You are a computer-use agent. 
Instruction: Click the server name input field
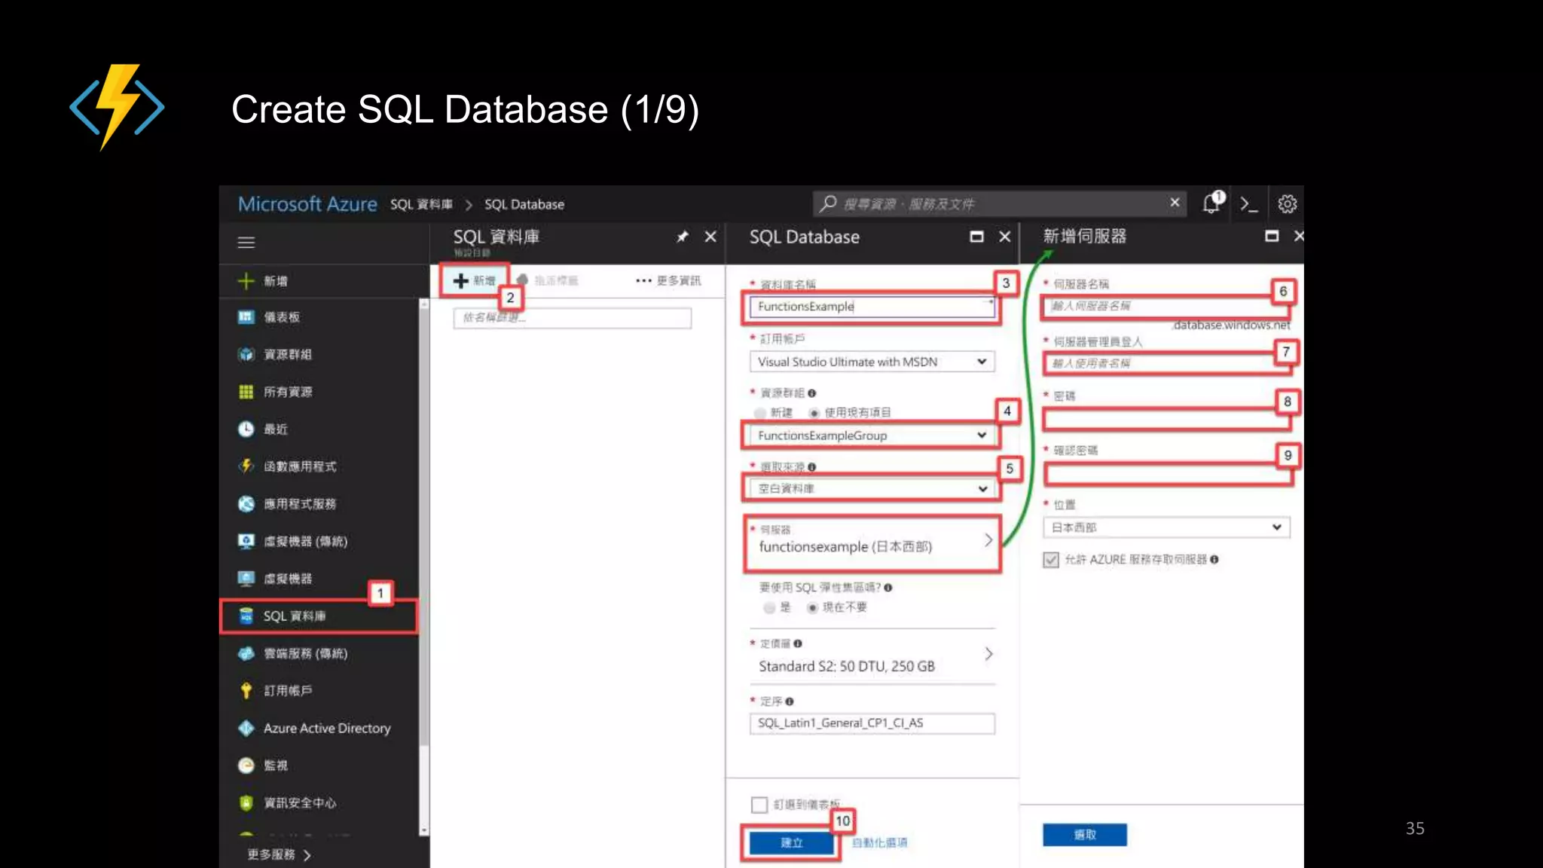(1165, 306)
